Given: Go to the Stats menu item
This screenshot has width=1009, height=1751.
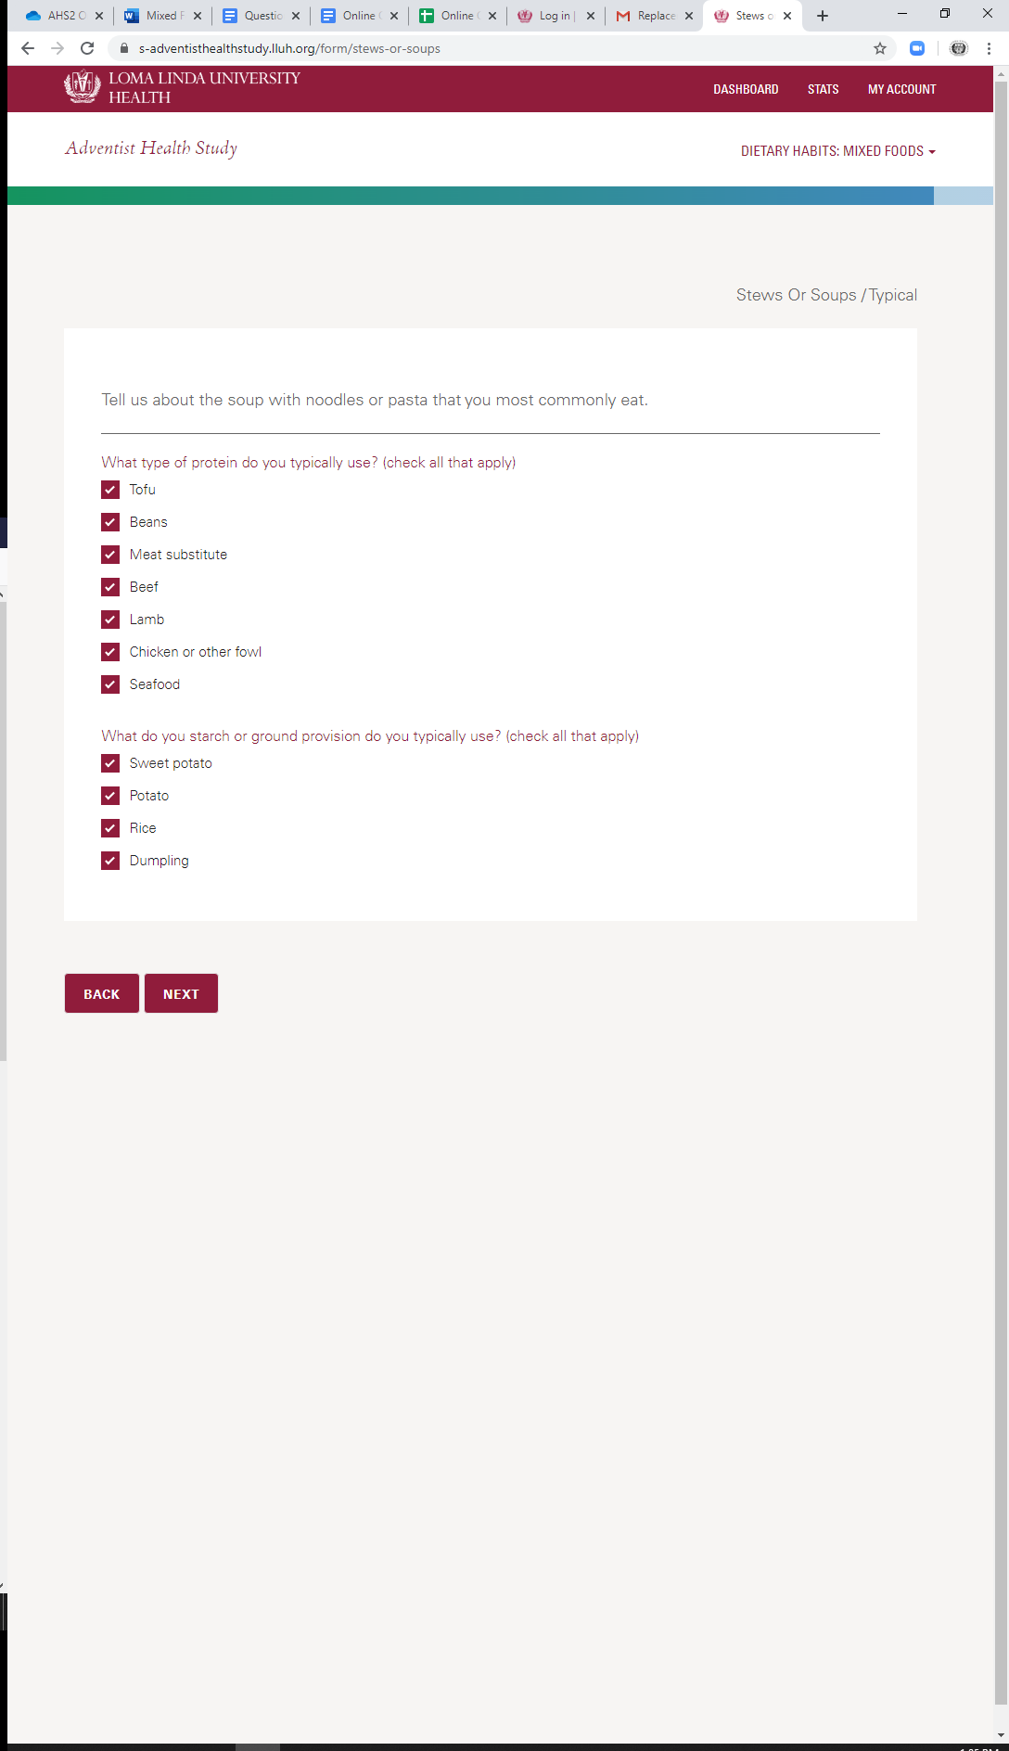Looking at the screenshot, I should click(x=823, y=89).
